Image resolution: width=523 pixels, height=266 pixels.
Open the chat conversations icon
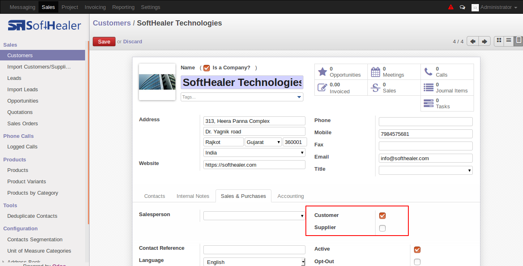pos(462,7)
